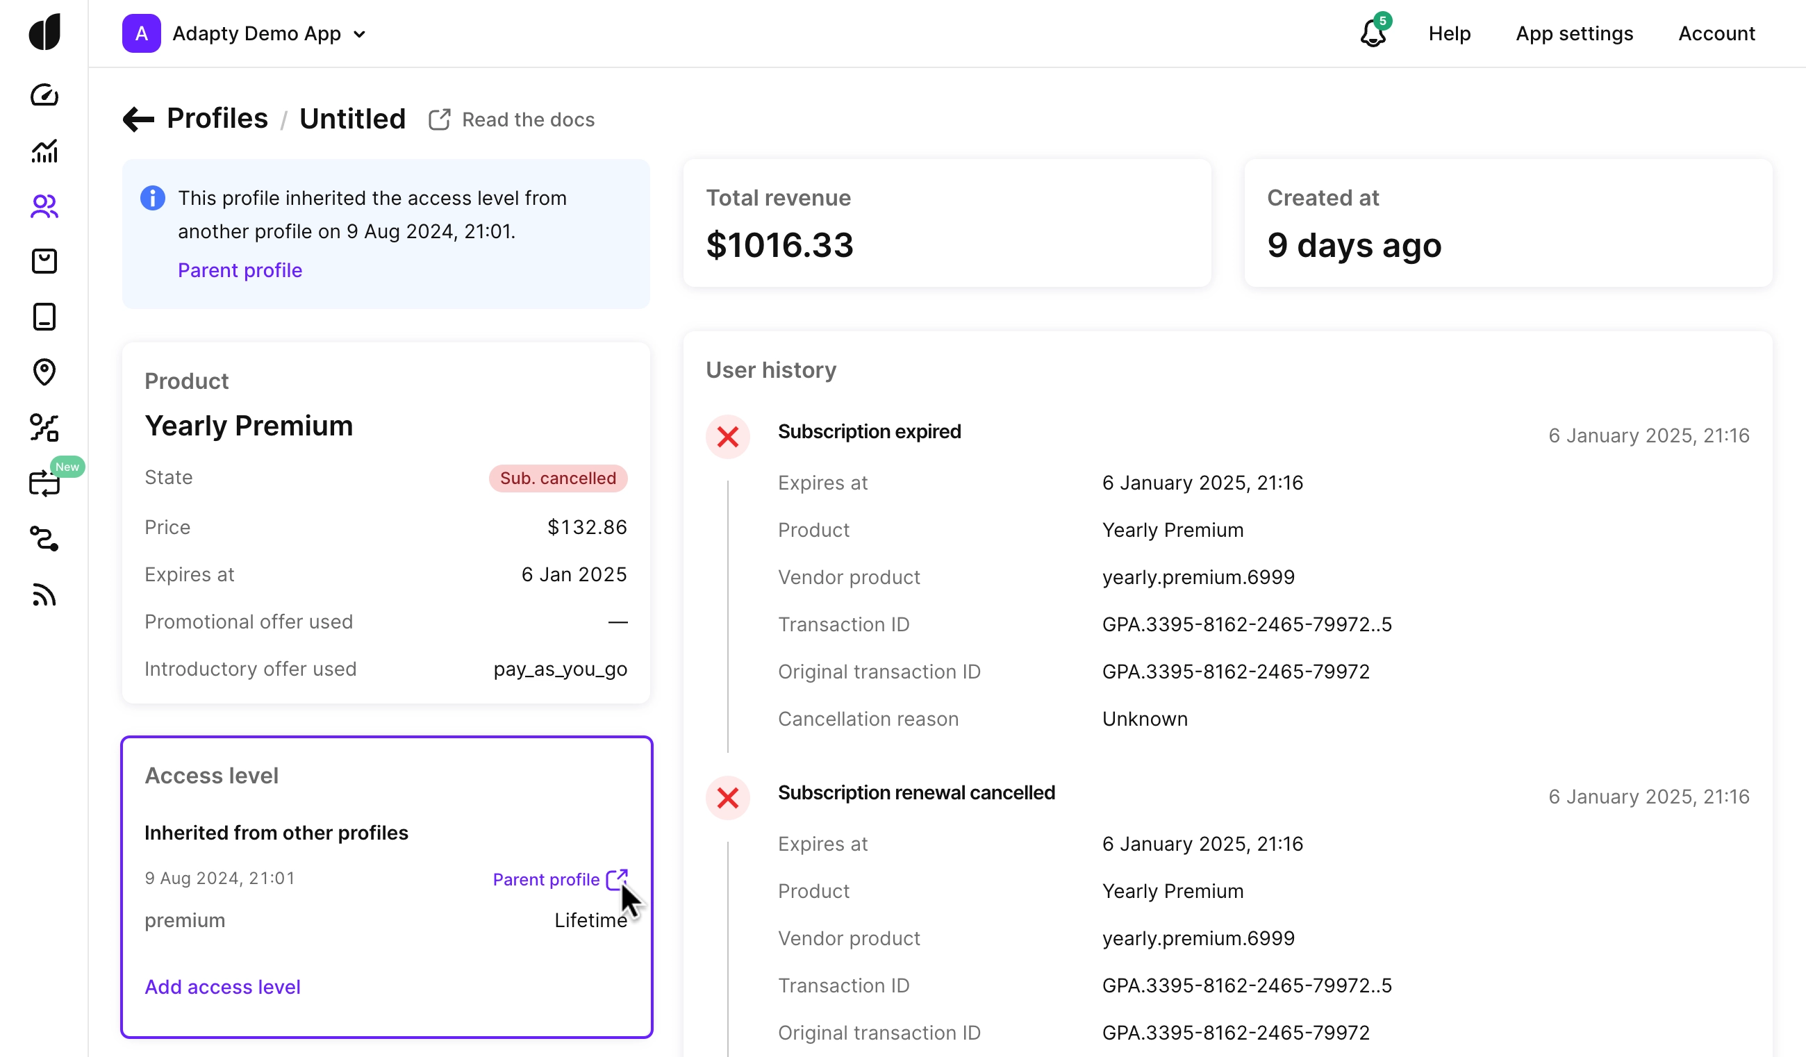Open the Help menu
The image size is (1806, 1057).
(x=1449, y=33)
